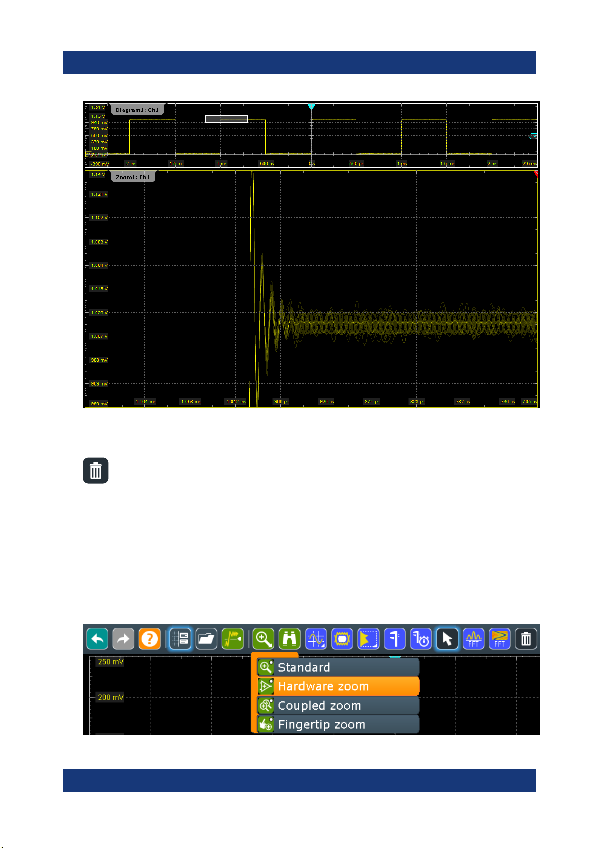This screenshot has width=600, height=848.
Task: Click the FFT spectrum icon
Action: tap(473, 639)
